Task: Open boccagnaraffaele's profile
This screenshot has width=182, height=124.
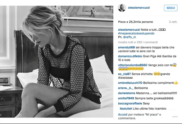Action: [x=130, y=103]
